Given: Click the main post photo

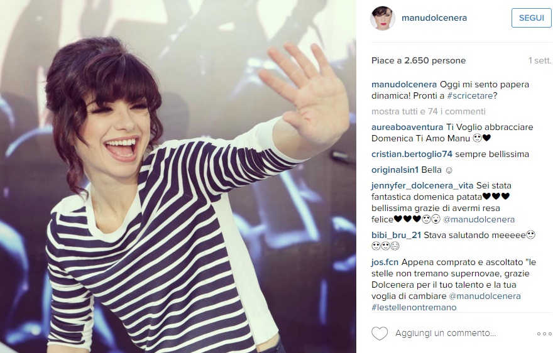Looking at the screenshot, I should coord(178,176).
